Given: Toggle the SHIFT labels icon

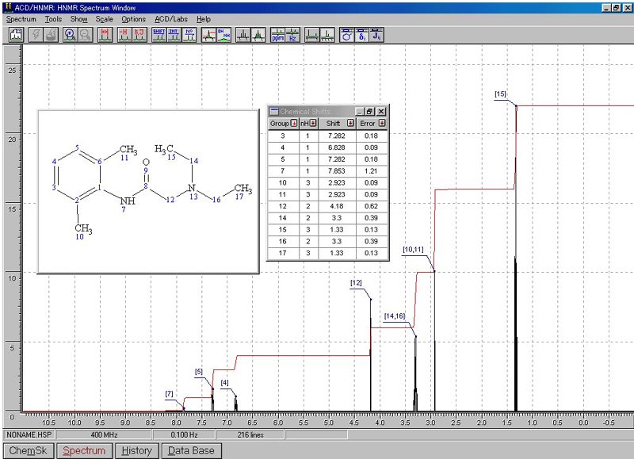Looking at the screenshot, I should [x=159, y=35].
